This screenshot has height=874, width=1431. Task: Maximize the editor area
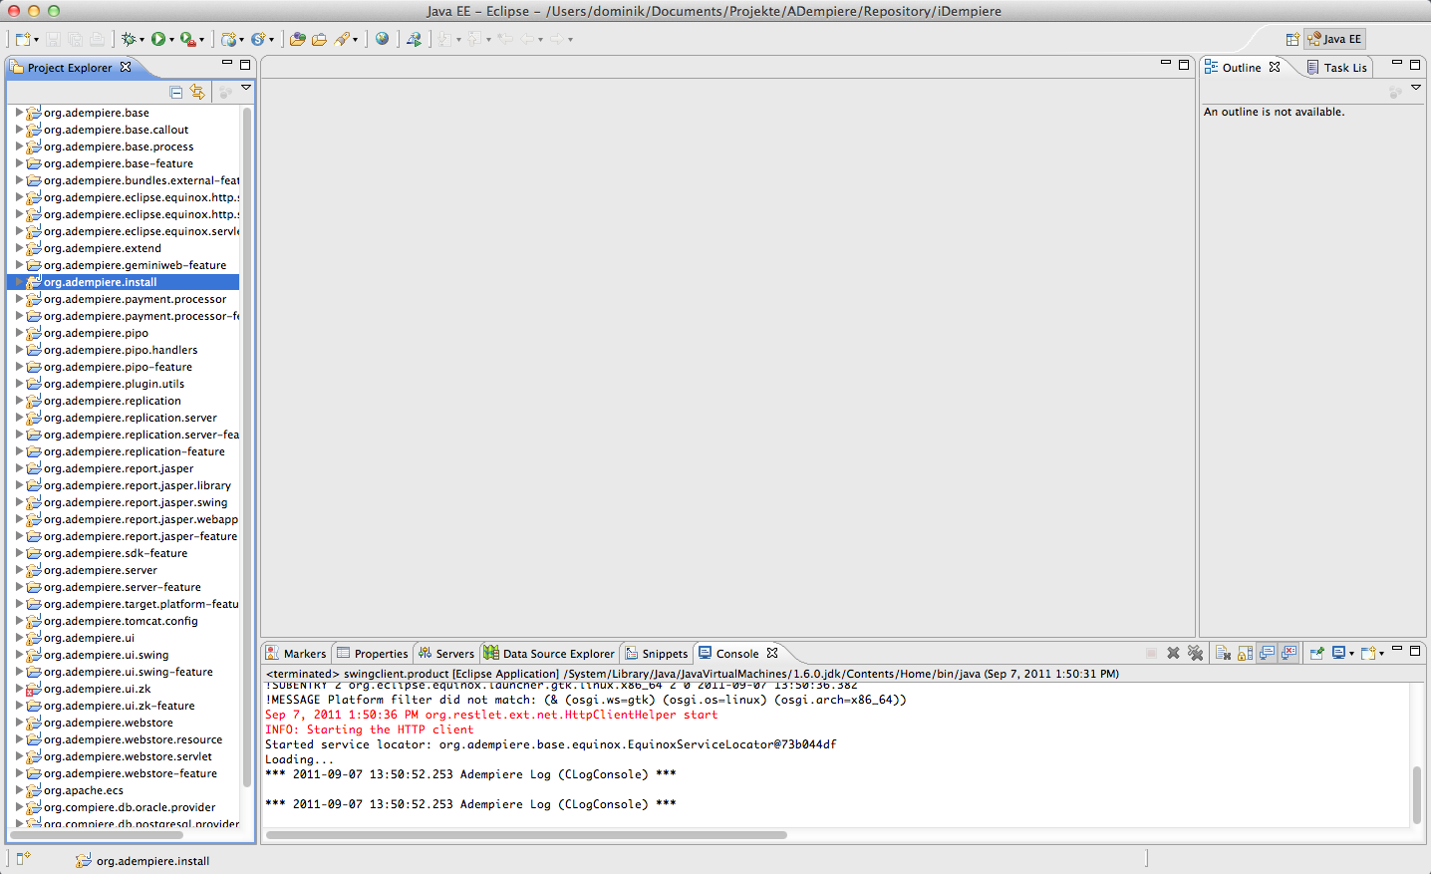(1184, 64)
